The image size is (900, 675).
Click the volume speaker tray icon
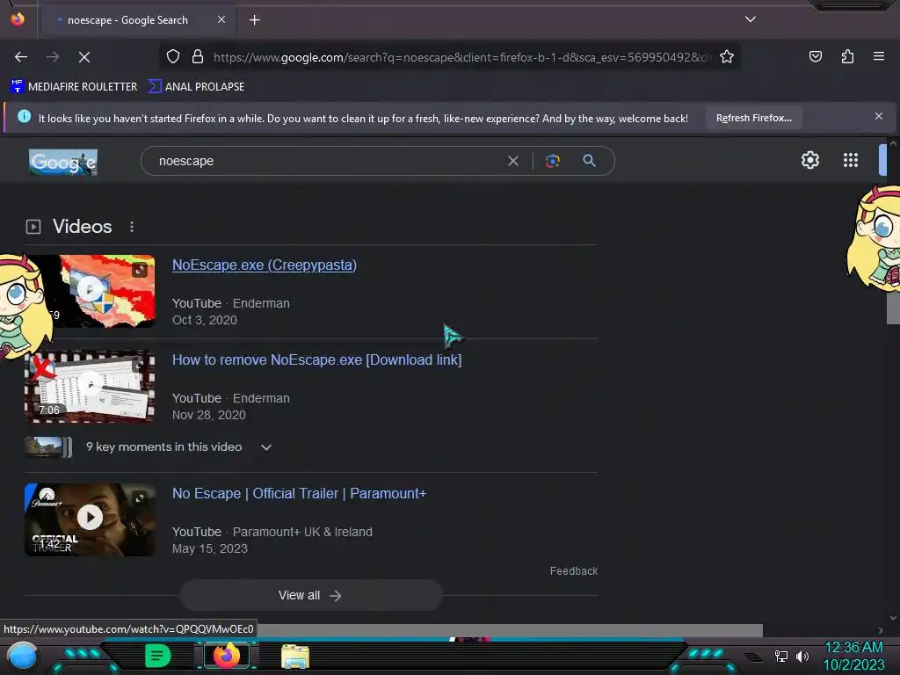[x=802, y=656]
